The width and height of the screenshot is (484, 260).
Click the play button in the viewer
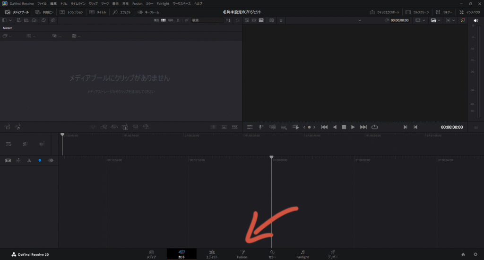click(353, 127)
